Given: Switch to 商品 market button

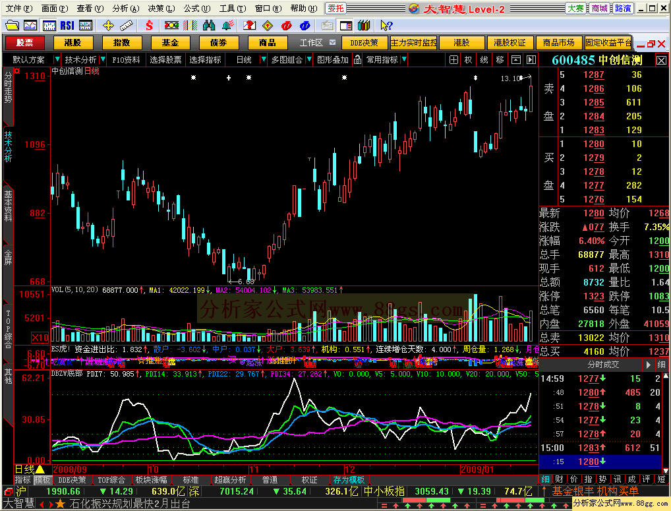Looking at the screenshot, I should coord(268,43).
